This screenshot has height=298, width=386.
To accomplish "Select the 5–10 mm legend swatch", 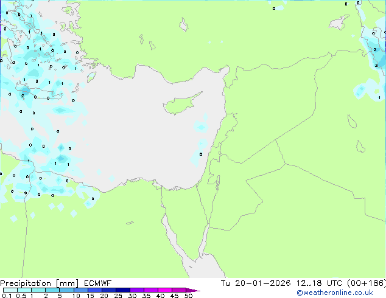I will pos(67,290).
